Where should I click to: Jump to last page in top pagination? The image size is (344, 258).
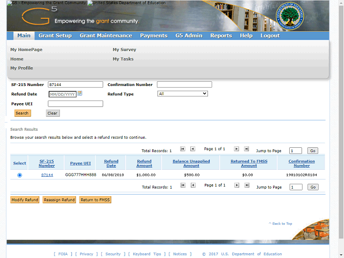click(x=246, y=149)
